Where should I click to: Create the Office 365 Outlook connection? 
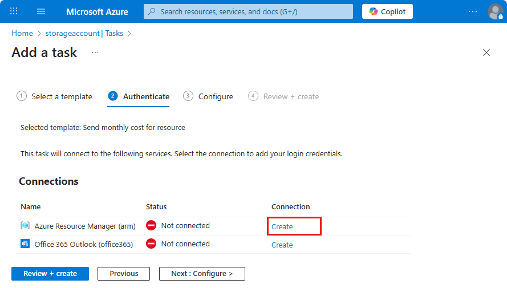(282, 245)
